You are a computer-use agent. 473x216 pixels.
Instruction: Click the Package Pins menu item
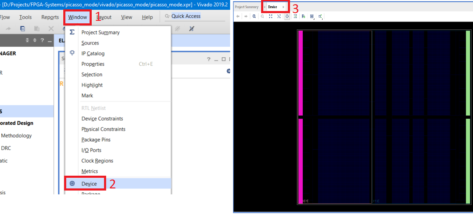tap(96, 140)
